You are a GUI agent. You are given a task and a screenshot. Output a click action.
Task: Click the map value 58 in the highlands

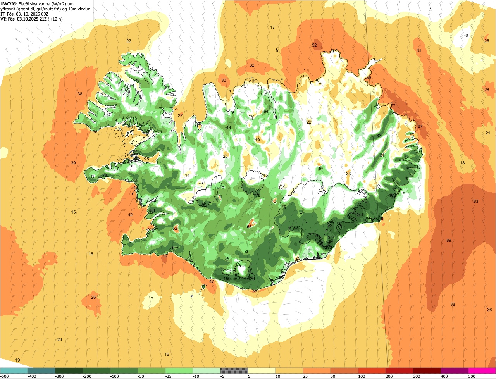(x=249, y=227)
